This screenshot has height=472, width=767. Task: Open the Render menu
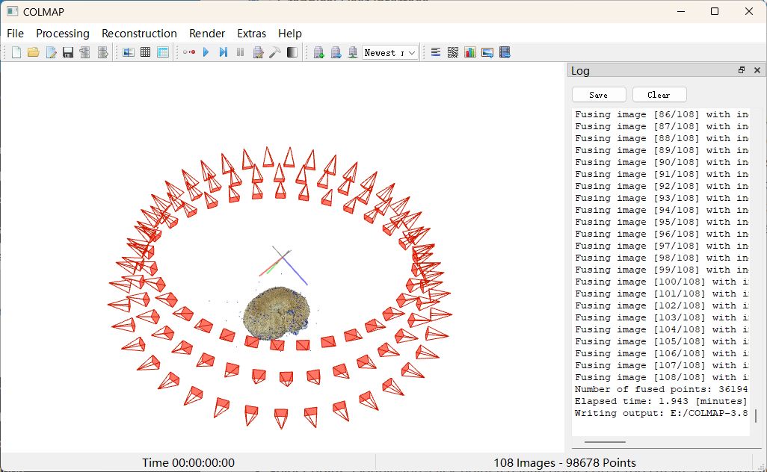tap(207, 33)
